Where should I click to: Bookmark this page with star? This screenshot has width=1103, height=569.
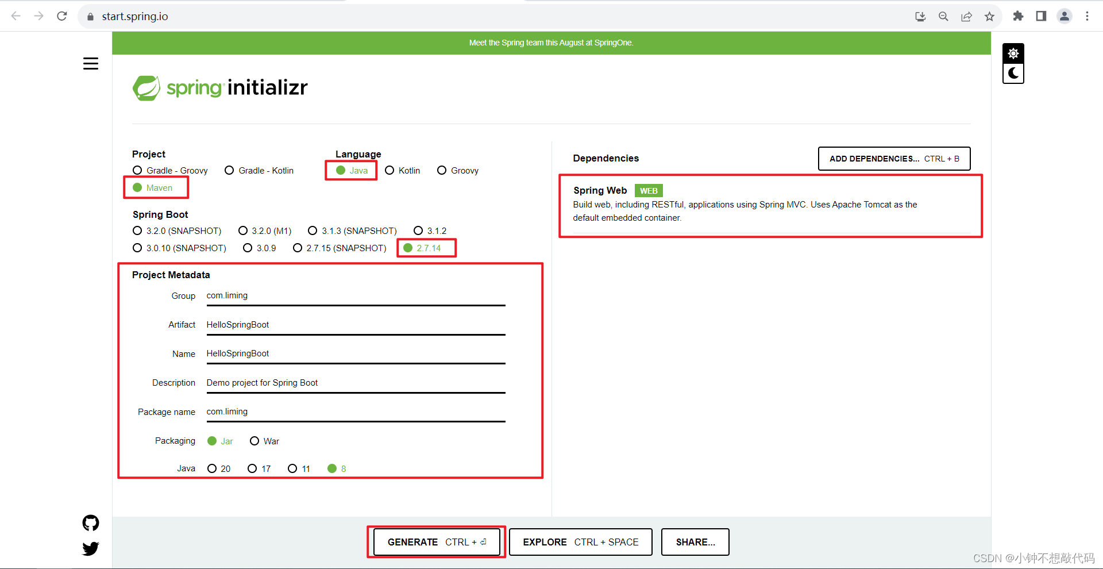989,17
